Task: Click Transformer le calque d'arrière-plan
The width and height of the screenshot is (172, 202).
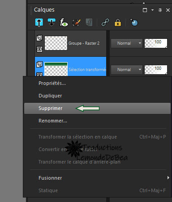Action: click(x=97, y=162)
